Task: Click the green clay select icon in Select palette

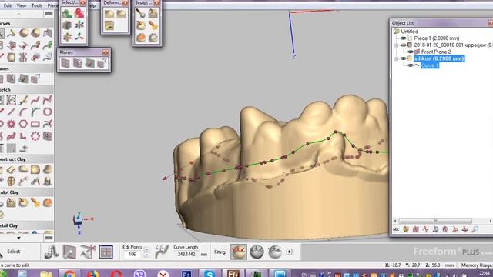Action: point(67,13)
